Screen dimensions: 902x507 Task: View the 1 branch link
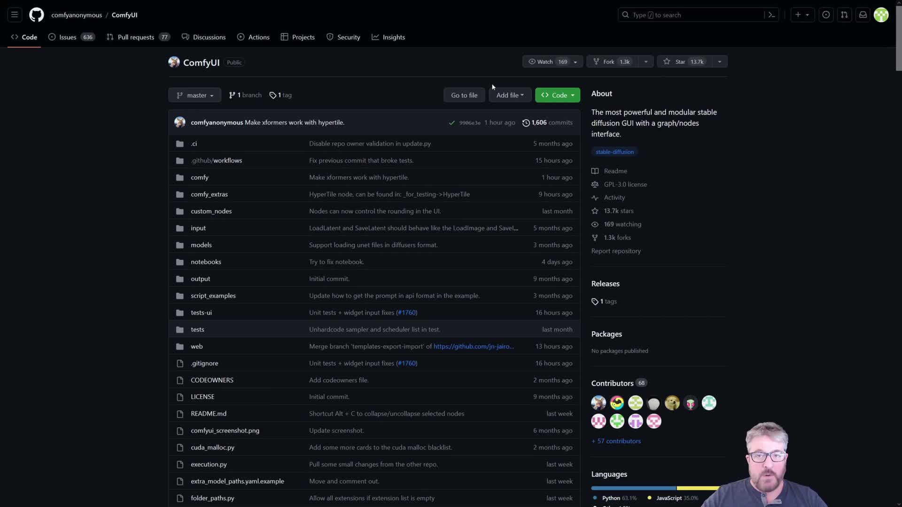245,95
